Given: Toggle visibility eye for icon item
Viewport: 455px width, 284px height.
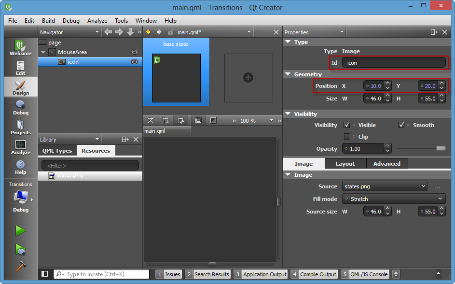Looking at the screenshot, I should tap(134, 62).
